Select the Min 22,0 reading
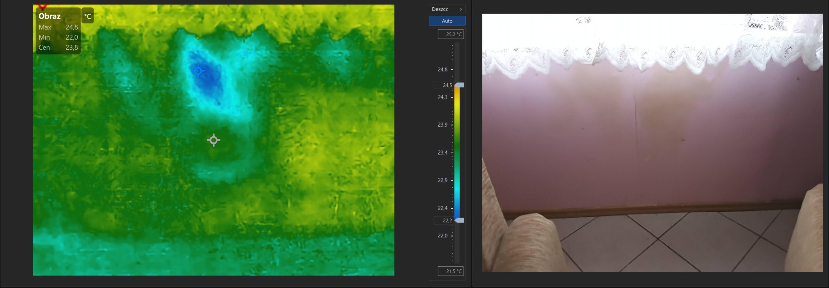Viewport: 829px width, 288px height. [x=58, y=37]
